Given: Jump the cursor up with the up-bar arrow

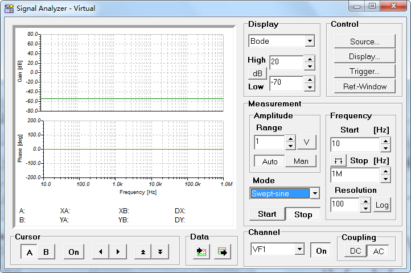Looking at the screenshot, I should 143,252.
